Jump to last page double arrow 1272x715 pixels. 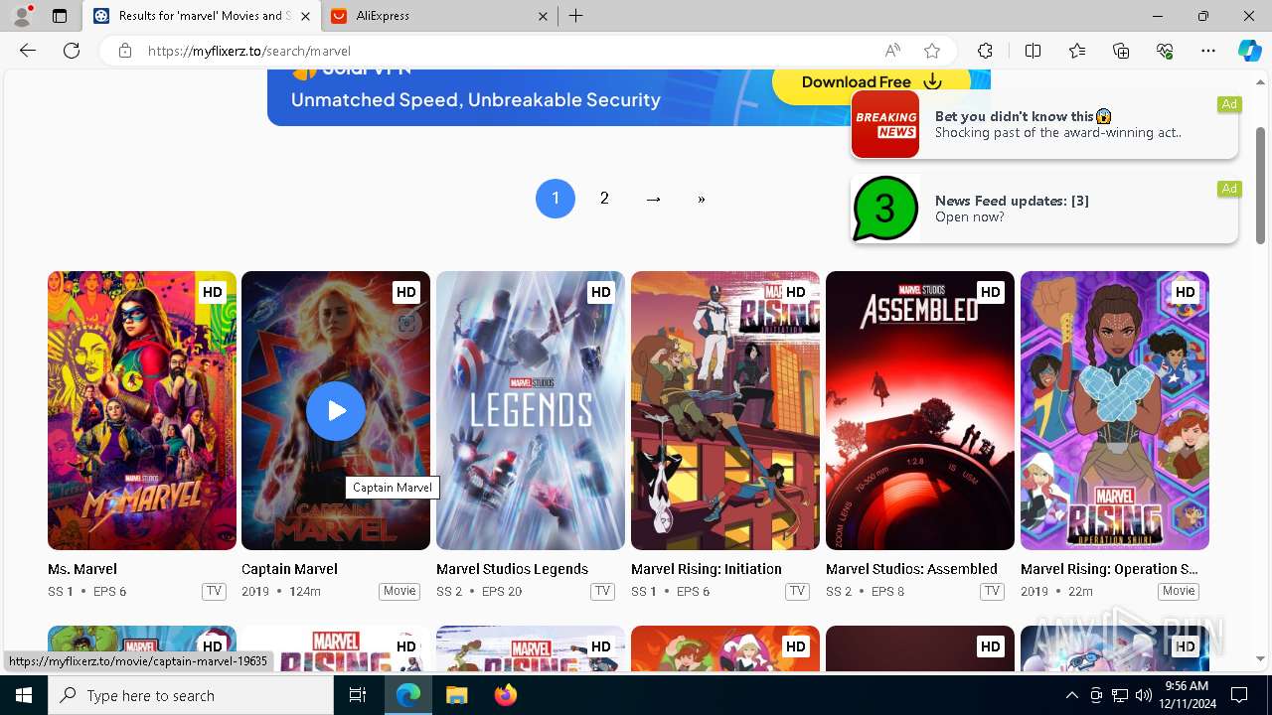click(x=702, y=199)
